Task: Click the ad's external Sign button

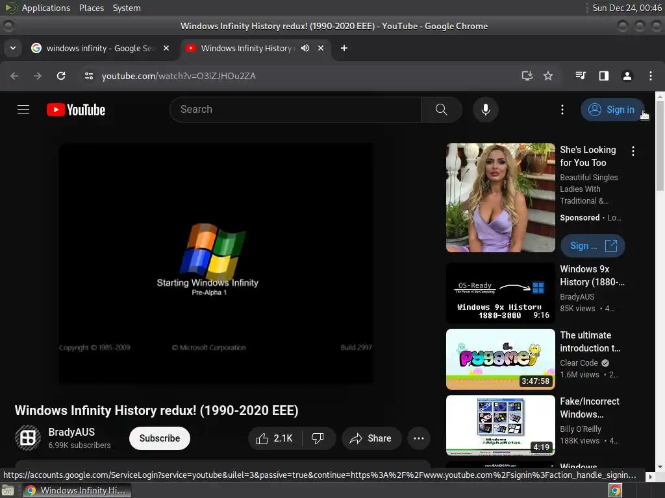Action: [x=592, y=246]
